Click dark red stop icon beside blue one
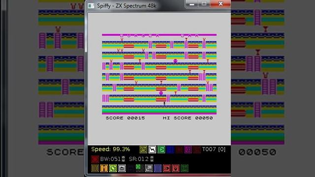The width and height of the screenshot is (315, 177). click(x=179, y=149)
